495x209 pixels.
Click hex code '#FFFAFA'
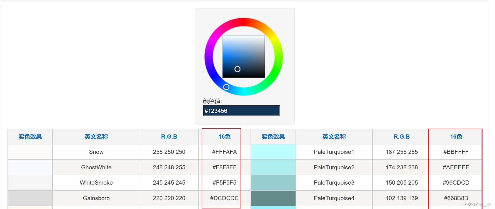(x=224, y=152)
